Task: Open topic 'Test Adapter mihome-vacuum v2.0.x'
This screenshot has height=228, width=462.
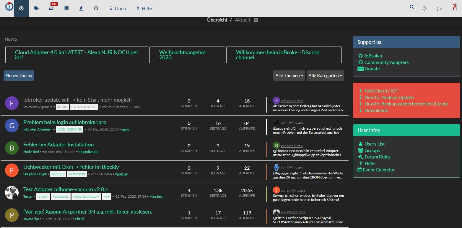Action: 66,189
